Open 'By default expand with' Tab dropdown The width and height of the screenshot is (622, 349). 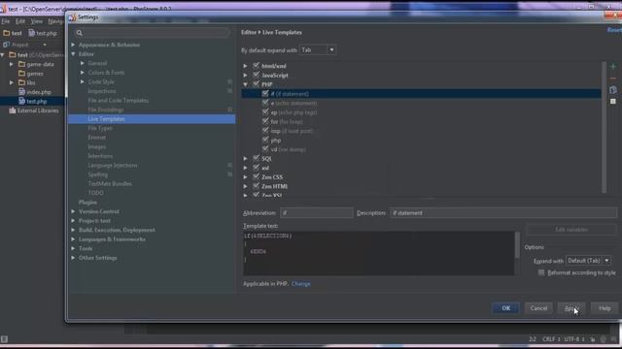[318, 50]
